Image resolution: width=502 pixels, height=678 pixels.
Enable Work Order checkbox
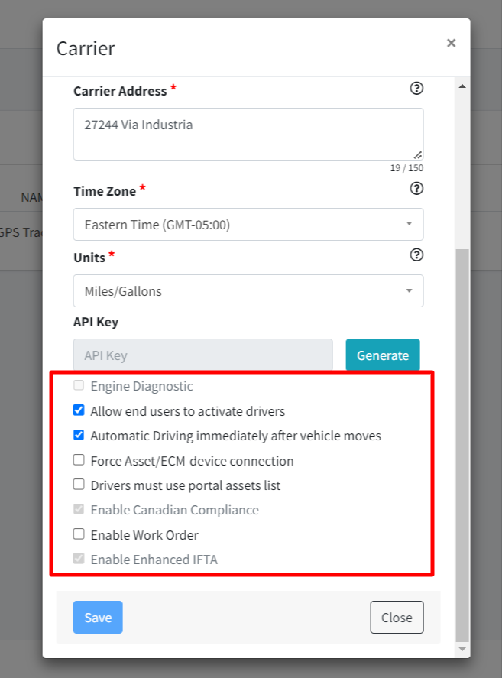coord(79,534)
